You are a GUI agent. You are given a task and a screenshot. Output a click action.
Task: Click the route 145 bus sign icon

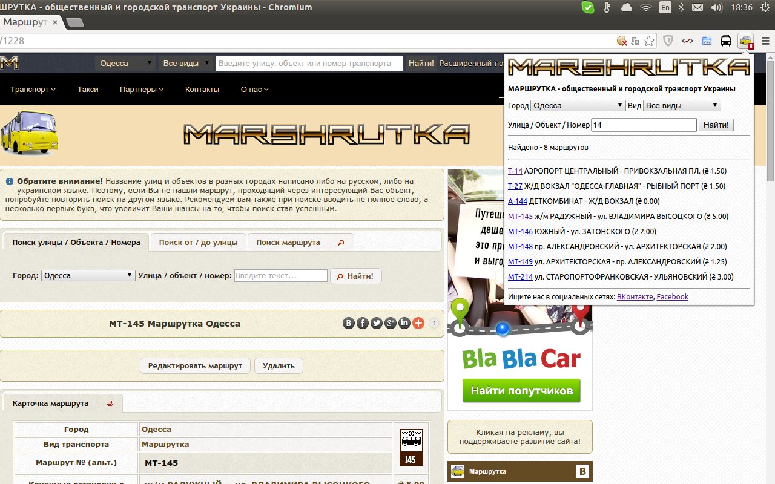point(410,447)
